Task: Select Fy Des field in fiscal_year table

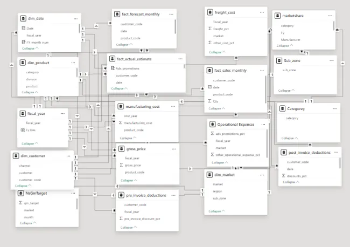Action: (x=31, y=130)
